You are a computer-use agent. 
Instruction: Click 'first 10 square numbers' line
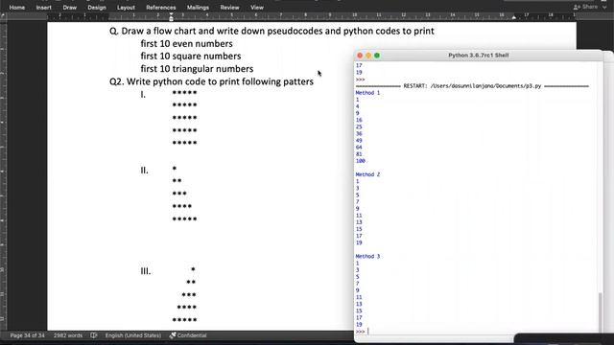tap(191, 56)
